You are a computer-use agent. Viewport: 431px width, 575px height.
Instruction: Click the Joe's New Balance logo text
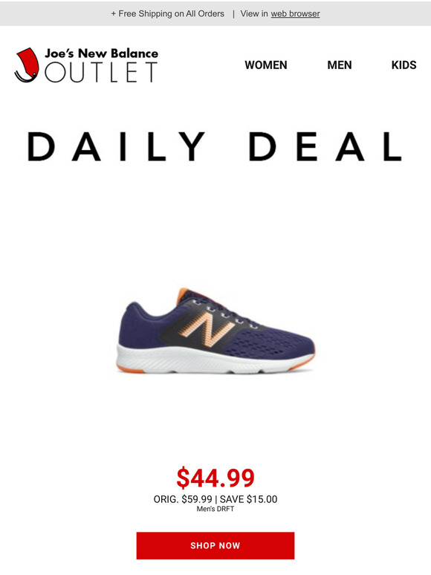click(x=101, y=53)
